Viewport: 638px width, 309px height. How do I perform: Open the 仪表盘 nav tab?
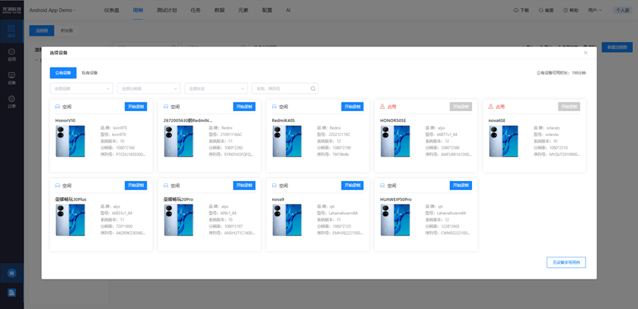click(111, 10)
